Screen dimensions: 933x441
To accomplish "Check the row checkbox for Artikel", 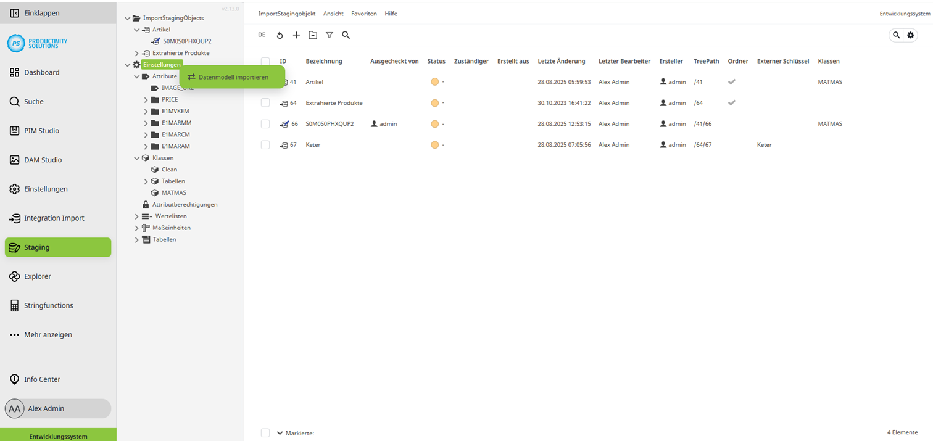I will click(265, 81).
